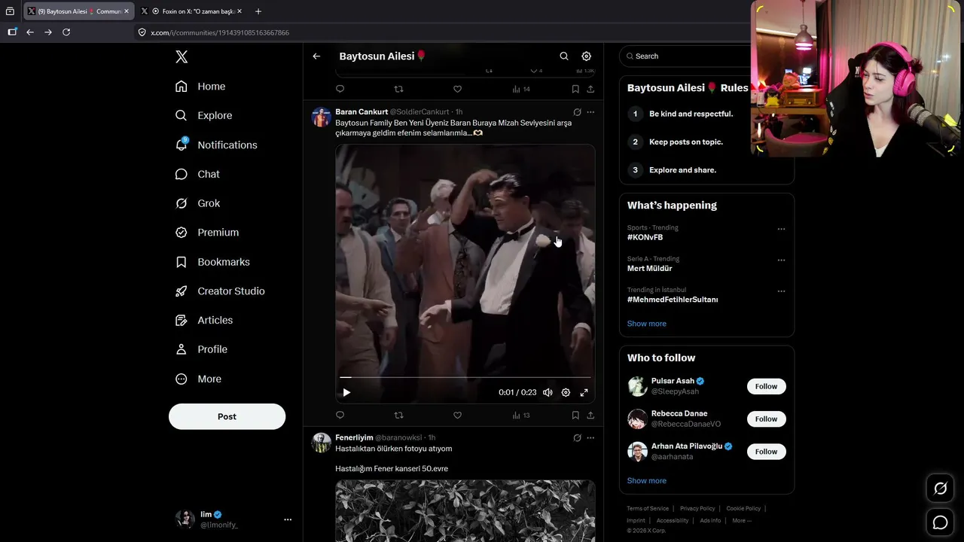
Task: Expand footer More link
Action: pyautogui.click(x=741, y=520)
